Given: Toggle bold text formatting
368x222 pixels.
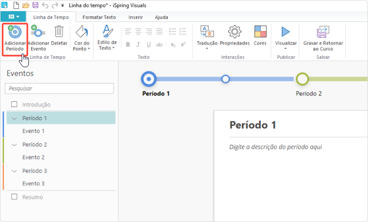Looking at the screenshot, I should click(128, 45).
